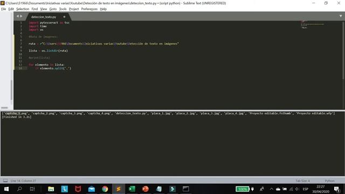Click the 100% battery indicator
Image resolution: width=345 pixels, height=194 pixels.
point(242,189)
